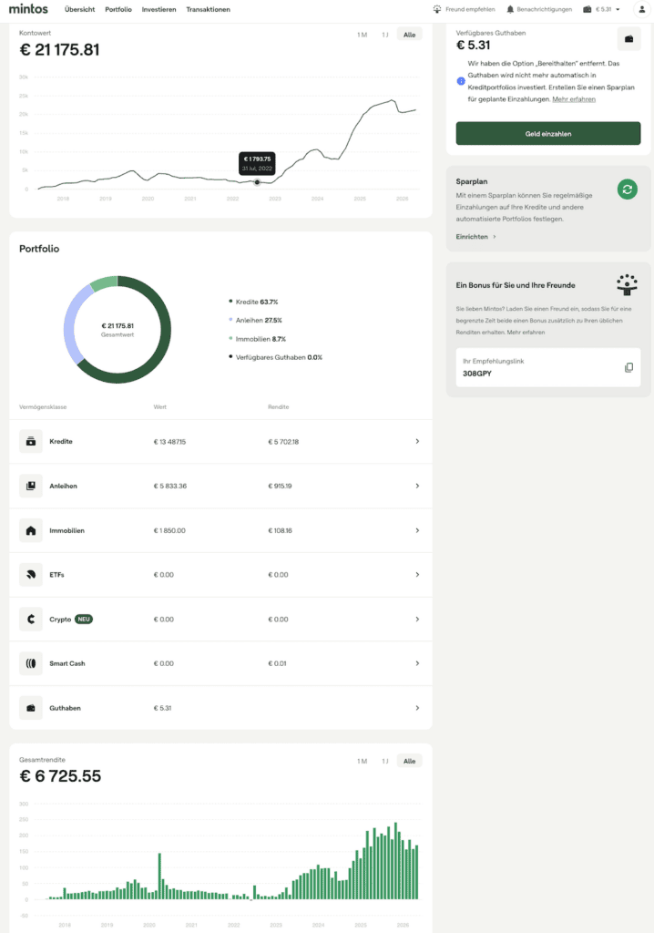This screenshot has width=654, height=933.
Task: Click the Crypto row icon
Action: pyautogui.click(x=31, y=620)
